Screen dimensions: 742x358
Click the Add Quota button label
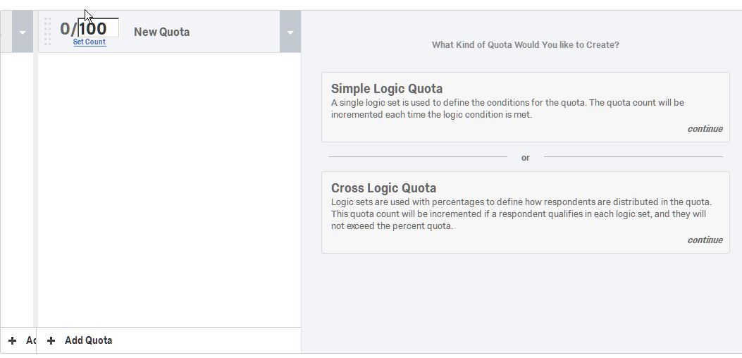pyautogui.click(x=88, y=340)
